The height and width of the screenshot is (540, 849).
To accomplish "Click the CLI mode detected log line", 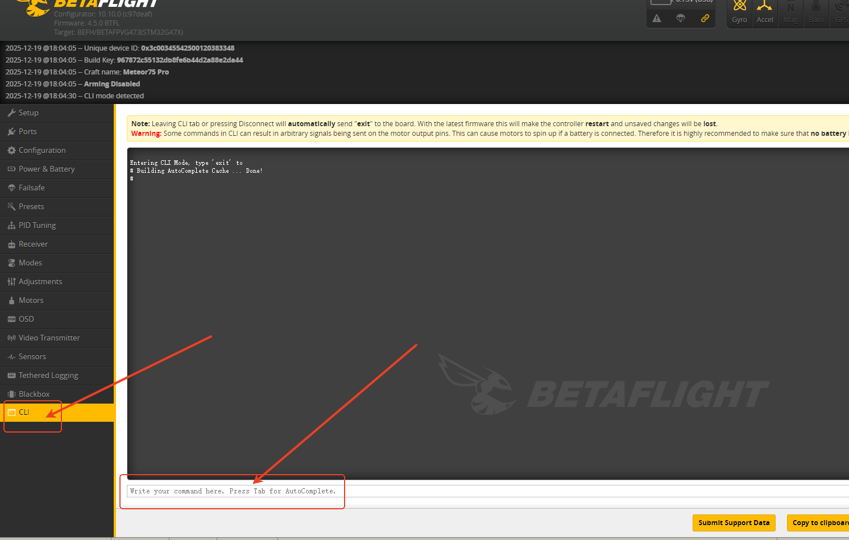I will click(74, 96).
